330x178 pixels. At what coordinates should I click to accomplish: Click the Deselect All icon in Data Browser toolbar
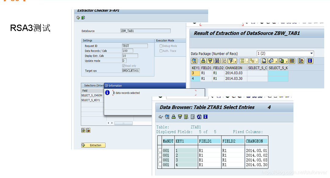pyautogui.click(x=193, y=117)
